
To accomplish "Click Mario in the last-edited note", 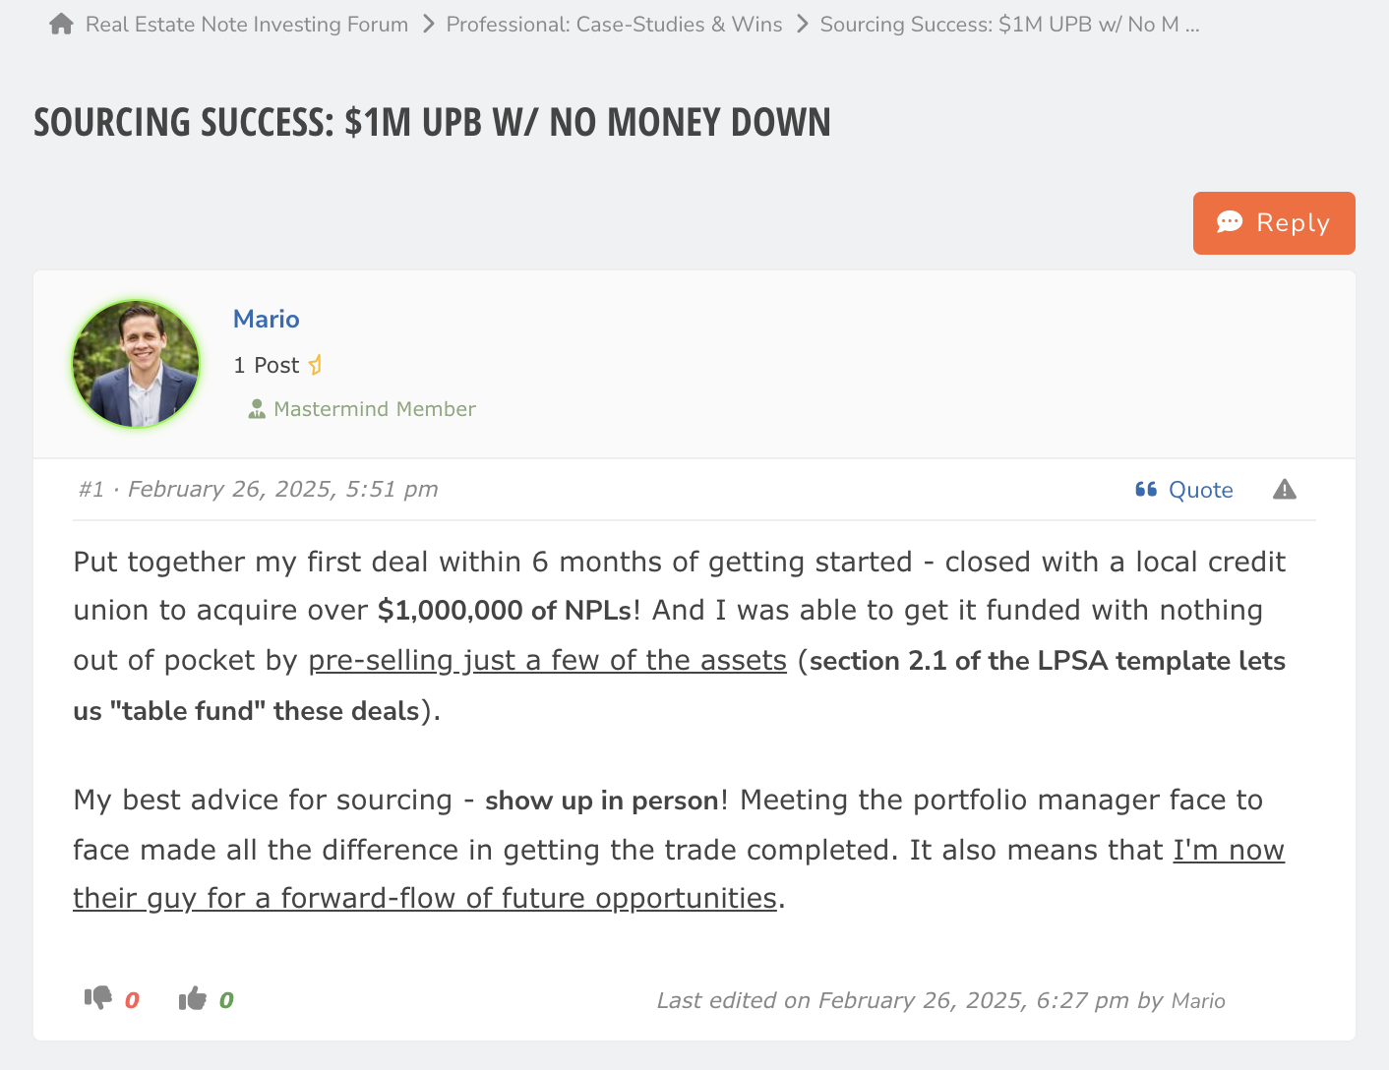I will (1198, 1001).
